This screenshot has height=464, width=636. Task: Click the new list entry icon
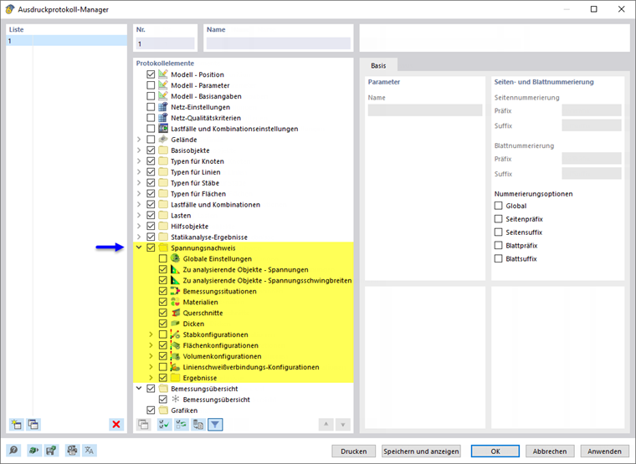coord(16,424)
